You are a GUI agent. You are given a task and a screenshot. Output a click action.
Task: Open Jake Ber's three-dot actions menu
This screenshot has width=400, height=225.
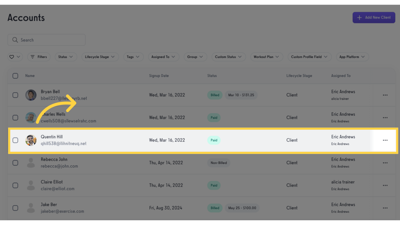pos(385,208)
